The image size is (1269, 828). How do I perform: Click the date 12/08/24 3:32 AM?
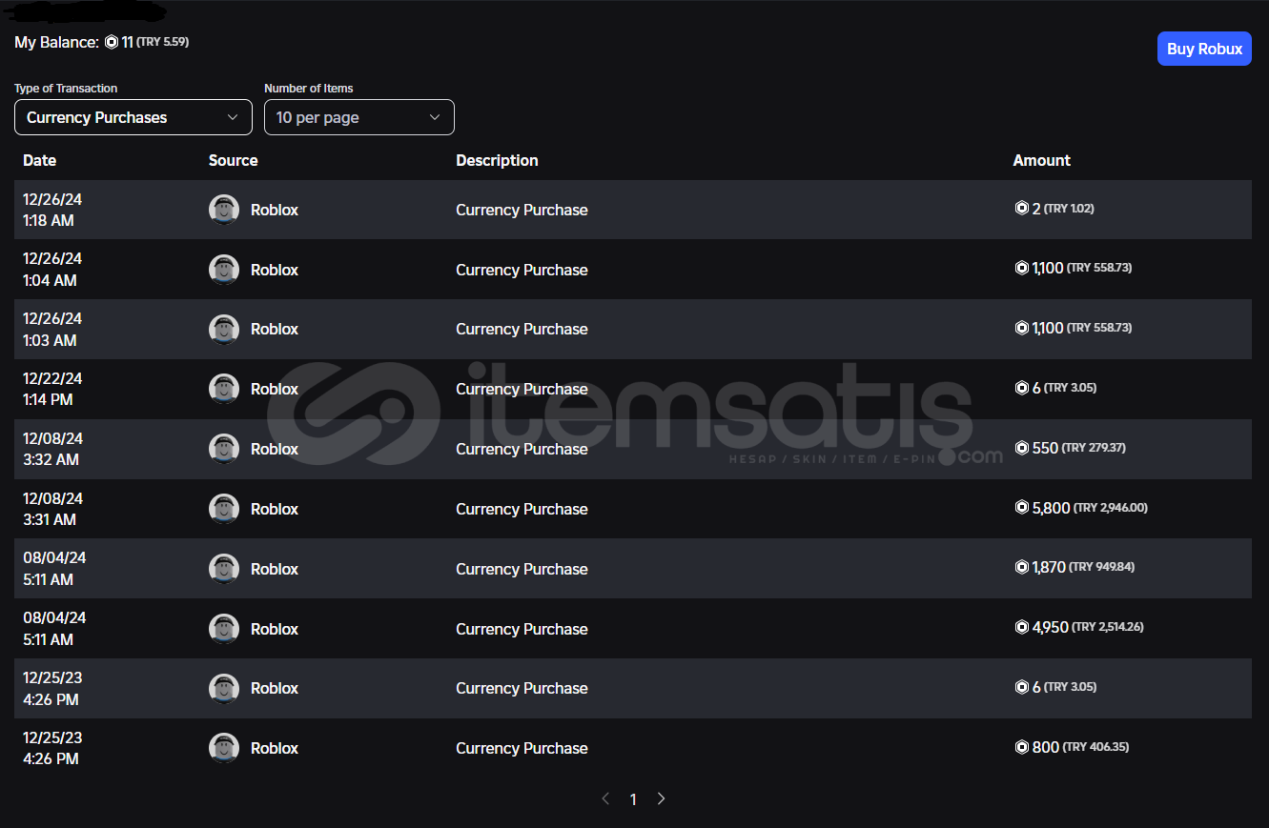click(52, 449)
